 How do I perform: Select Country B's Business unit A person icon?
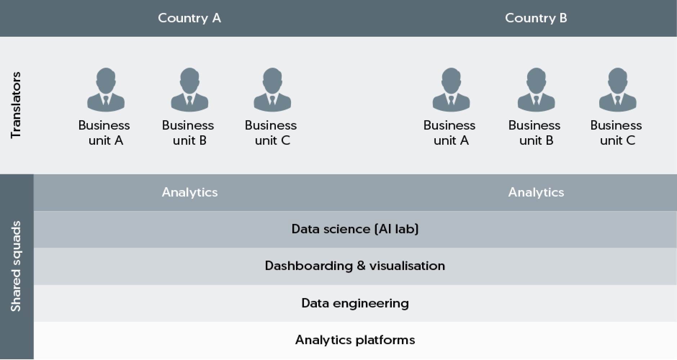[451, 89]
